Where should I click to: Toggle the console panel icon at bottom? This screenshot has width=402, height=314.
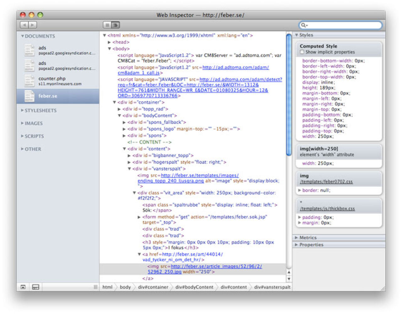35,287
